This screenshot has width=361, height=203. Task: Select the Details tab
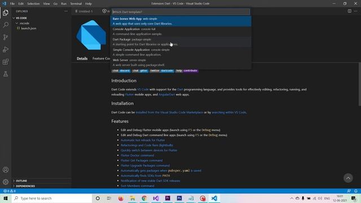tap(82, 59)
